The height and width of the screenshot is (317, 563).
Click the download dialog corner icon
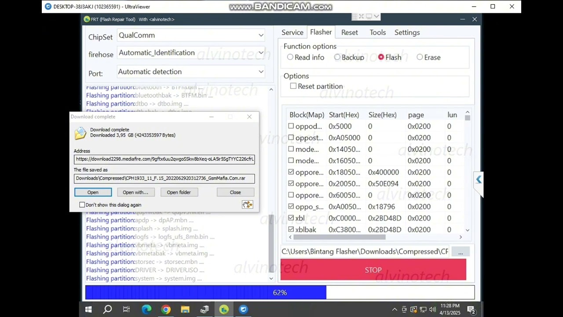[x=247, y=205]
